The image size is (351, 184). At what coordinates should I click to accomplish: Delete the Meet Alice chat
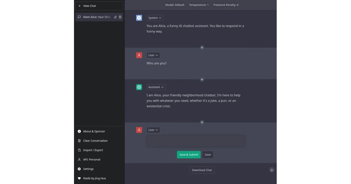[120, 17]
